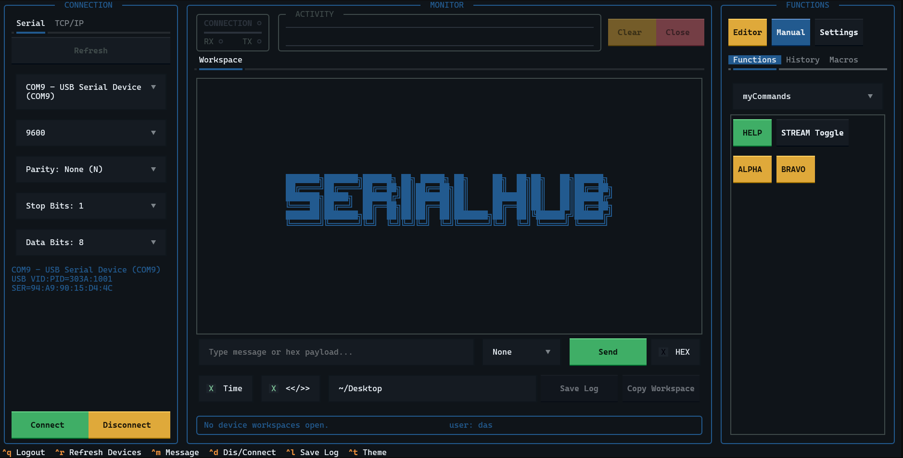Image resolution: width=903 pixels, height=458 pixels.
Task: Select the Workspace tab
Action: [x=221, y=60]
